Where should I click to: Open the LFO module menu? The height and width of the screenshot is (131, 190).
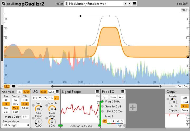[x=57, y=92]
